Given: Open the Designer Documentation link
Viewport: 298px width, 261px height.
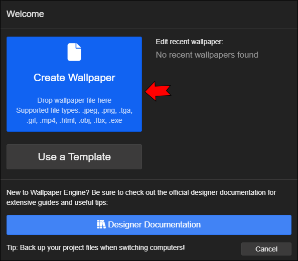Looking at the screenshot, I should tap(149, 225).
